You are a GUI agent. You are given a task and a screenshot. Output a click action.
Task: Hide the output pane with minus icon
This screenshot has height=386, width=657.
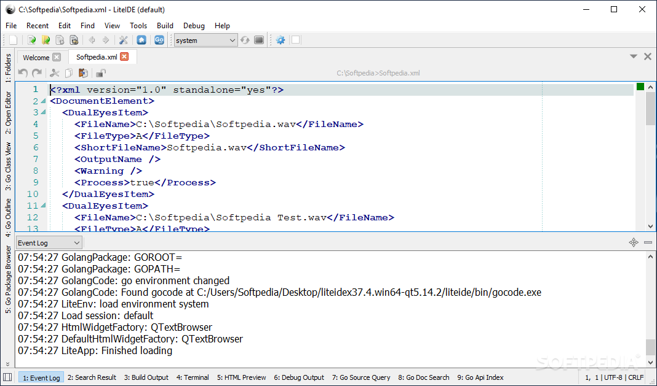648,242
